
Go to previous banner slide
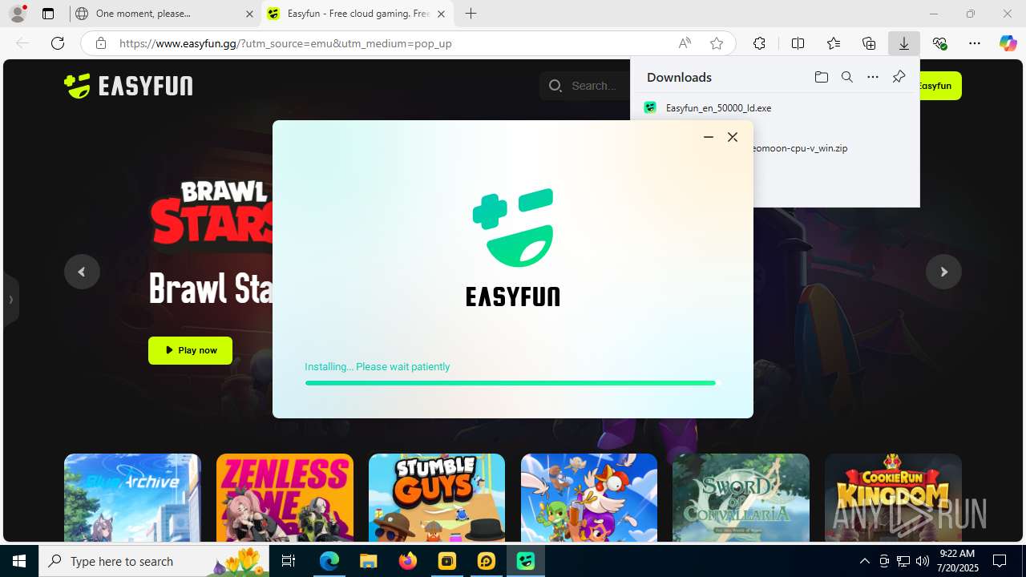click(x=82, y=272)
